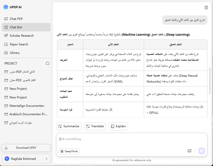Image resolution: width=213 pixels, height=166 pixels.
Task: Expand the Raghda Mohmed account chevron
Action: (x=46, y=159)
